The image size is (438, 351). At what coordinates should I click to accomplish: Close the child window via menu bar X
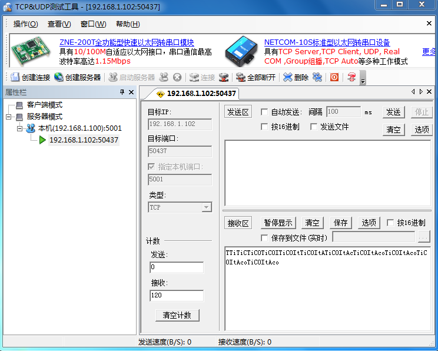pos(429,24)
